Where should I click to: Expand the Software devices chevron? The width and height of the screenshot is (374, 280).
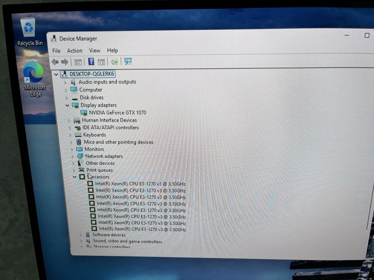coord(81,235)
